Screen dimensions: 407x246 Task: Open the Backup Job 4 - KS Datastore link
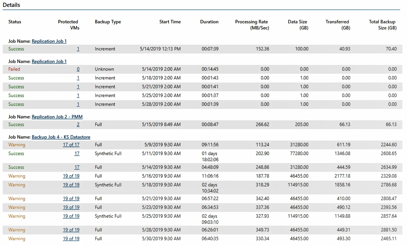(x=61, y=137)
